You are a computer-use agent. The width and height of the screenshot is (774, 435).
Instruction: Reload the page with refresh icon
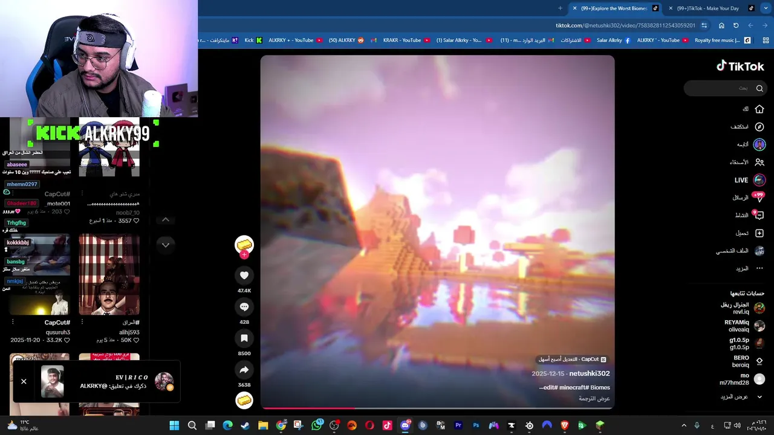coord(736,25)
